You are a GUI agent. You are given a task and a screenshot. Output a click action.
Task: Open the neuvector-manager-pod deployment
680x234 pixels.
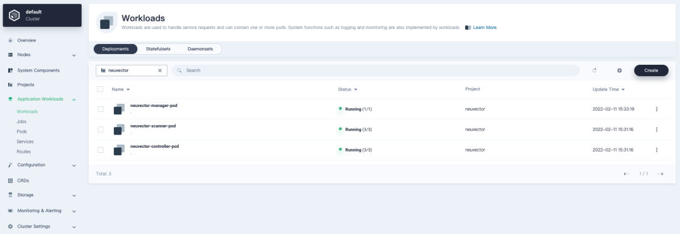tap(154, 106)
